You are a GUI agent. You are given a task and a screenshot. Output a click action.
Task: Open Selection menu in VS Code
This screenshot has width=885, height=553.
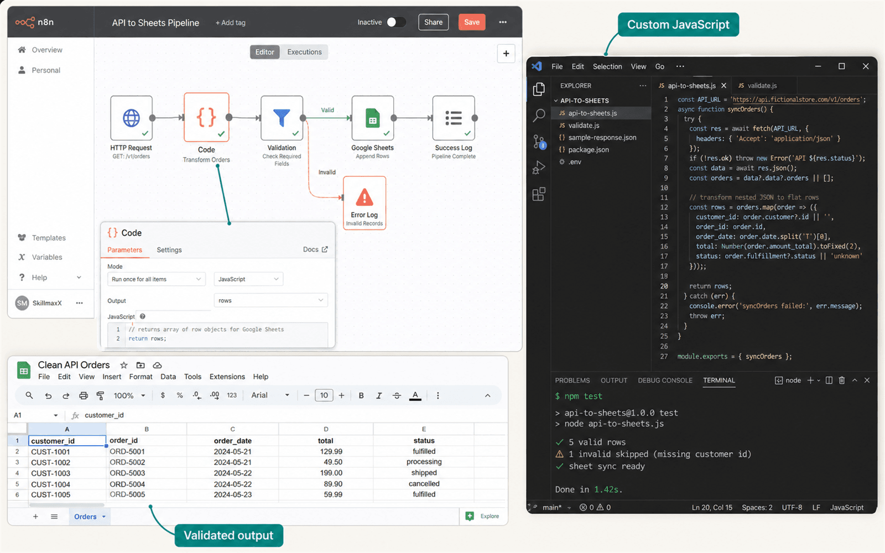607,66
